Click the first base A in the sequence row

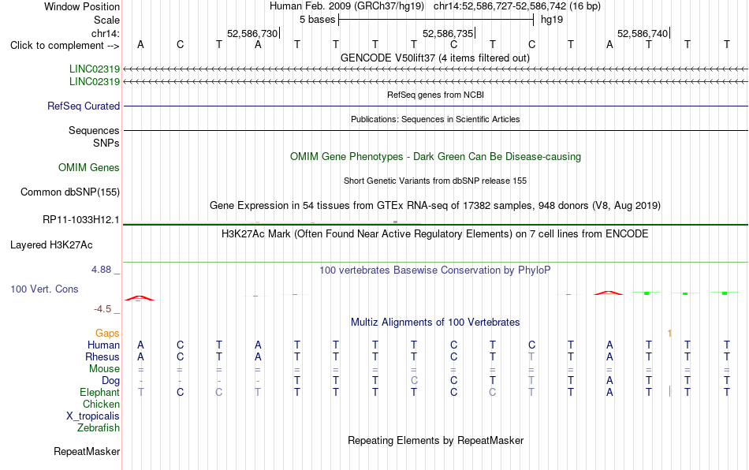click(x=140, y=44)
